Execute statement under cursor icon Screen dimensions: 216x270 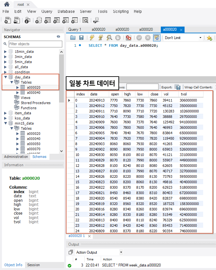(100, 37)
